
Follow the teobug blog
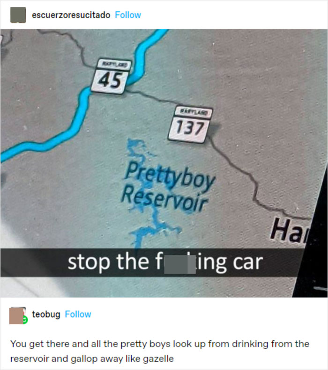click(x=78, y=314)
